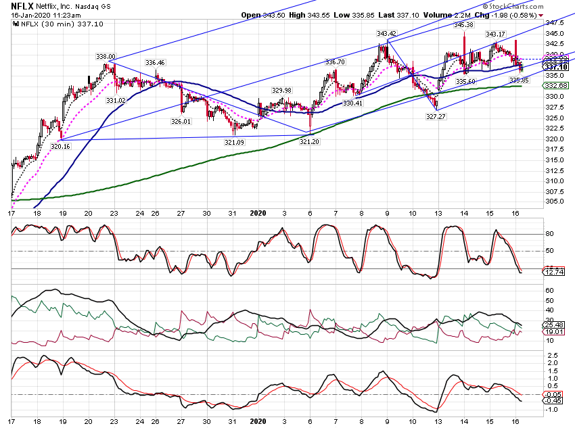This screenshot has width=575, height=428.
Task: Click the 12.74 oscillator value tag
Action: click(553, 272)
